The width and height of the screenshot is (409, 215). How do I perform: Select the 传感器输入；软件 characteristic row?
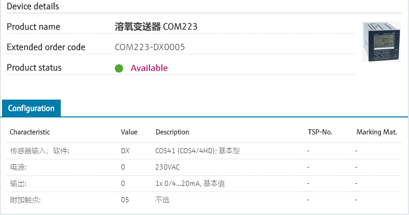point(203,151)
